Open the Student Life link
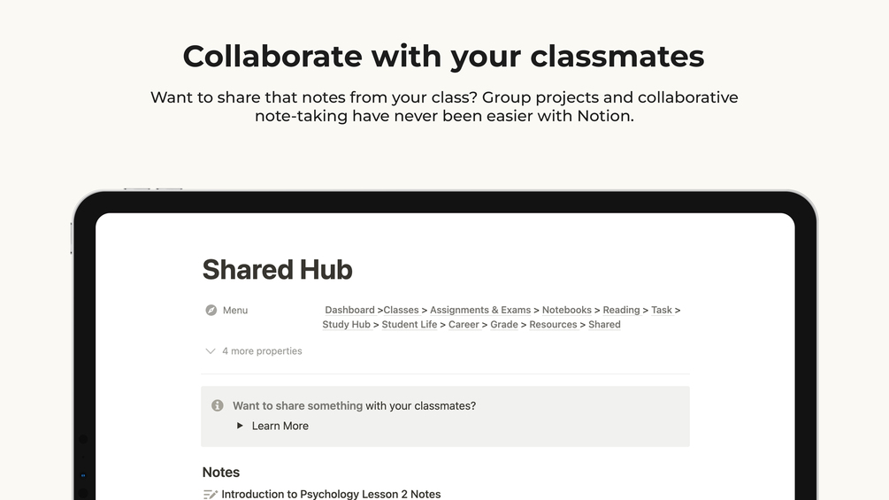The width and height of the screenshot is (889, 500). click(x=410, y=325)
